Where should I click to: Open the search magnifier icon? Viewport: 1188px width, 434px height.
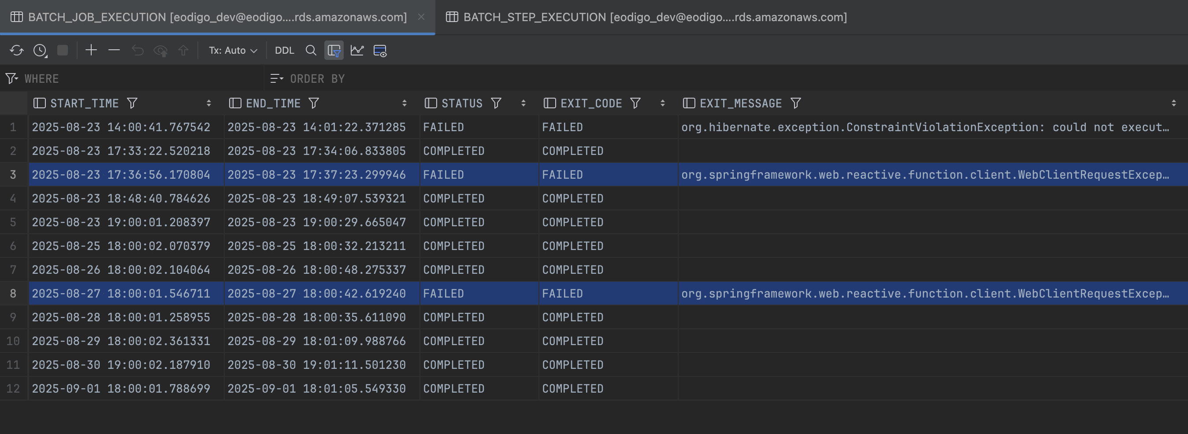pyautogui.click(x=311, y=50)
